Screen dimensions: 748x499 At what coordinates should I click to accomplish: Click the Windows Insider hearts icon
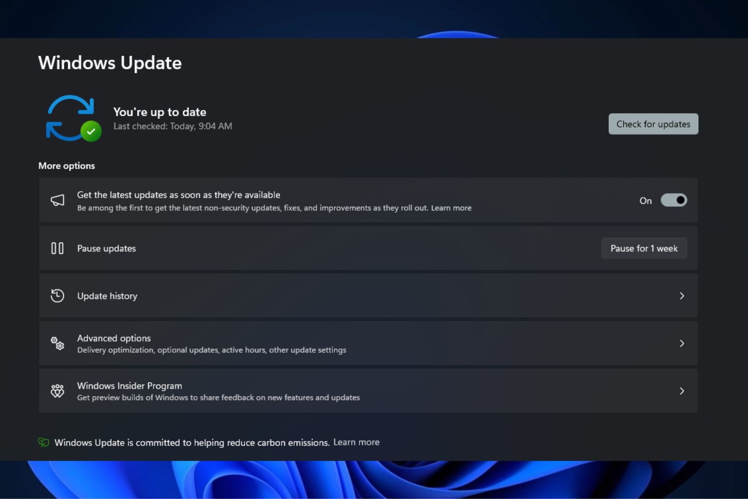click(x=57, y=391)
